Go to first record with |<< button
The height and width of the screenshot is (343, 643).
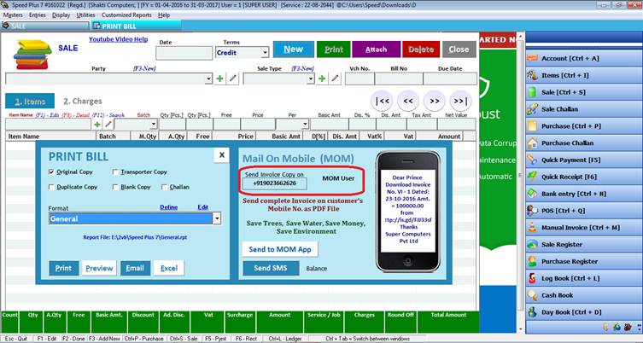pos(382,101)
